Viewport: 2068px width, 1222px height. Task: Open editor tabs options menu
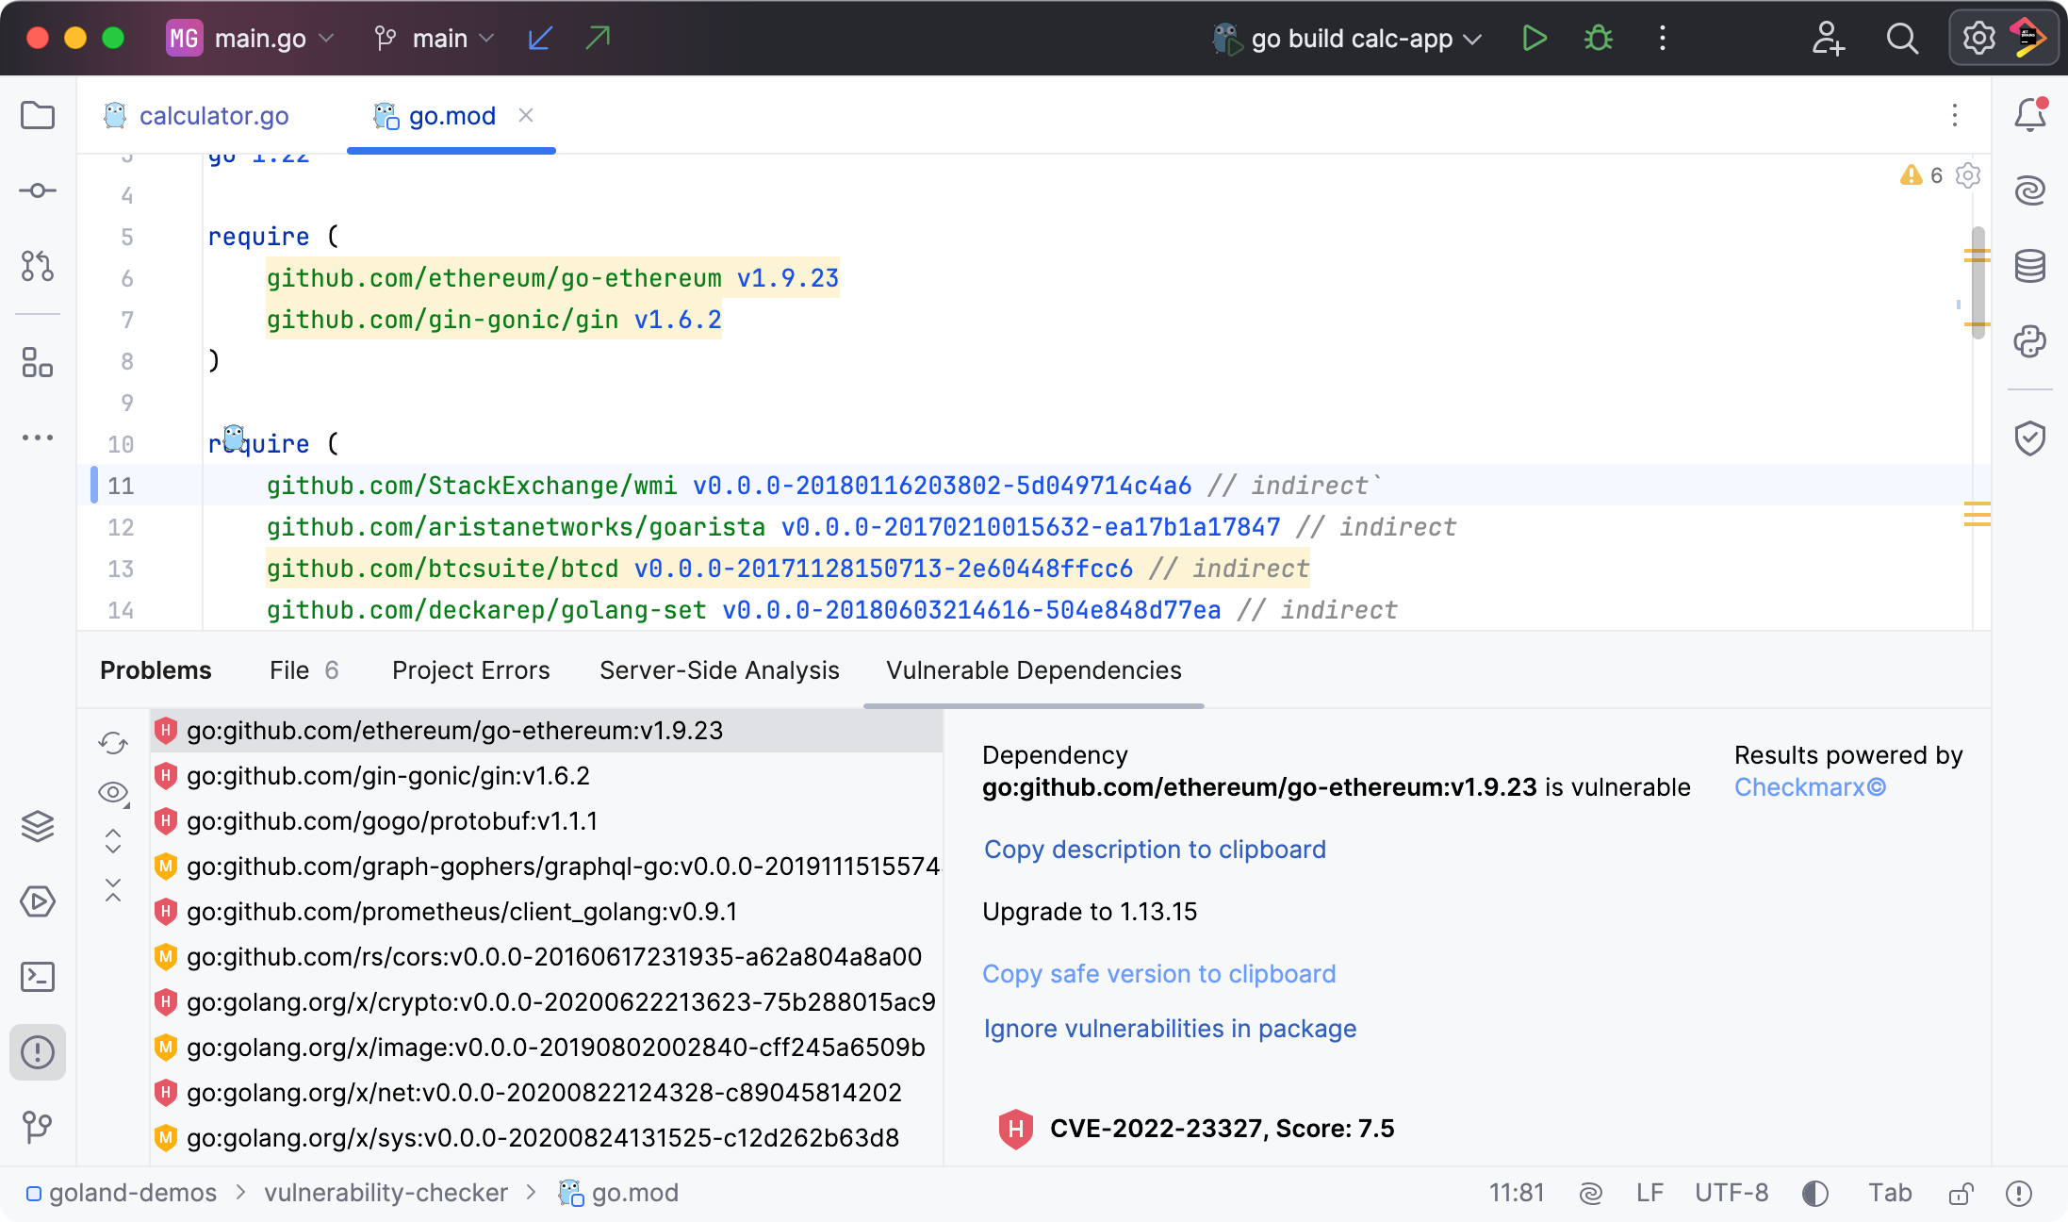tap(1955, 116)
